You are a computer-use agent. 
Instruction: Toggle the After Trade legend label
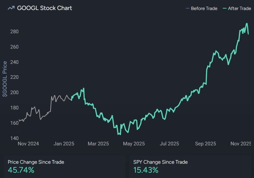tap(239, 8)
